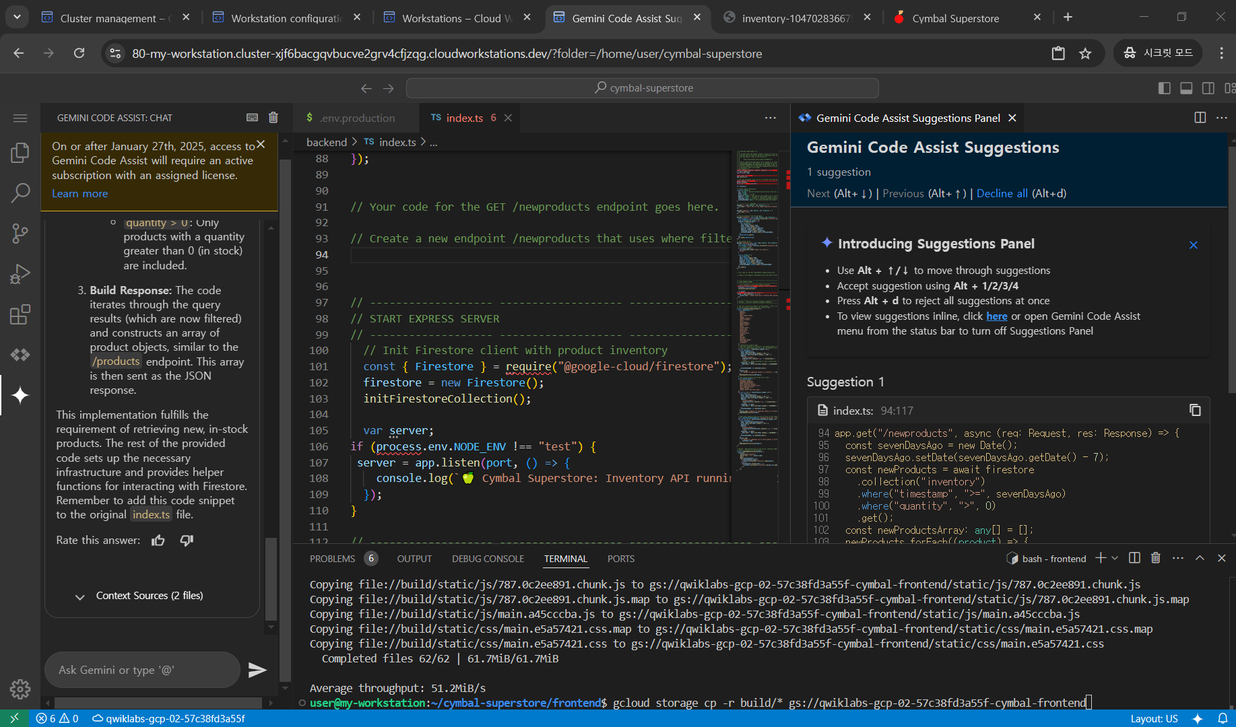This screenshot has width=1236, height=727.
Task: Go forward in editor navigation history
Action: 389,88
